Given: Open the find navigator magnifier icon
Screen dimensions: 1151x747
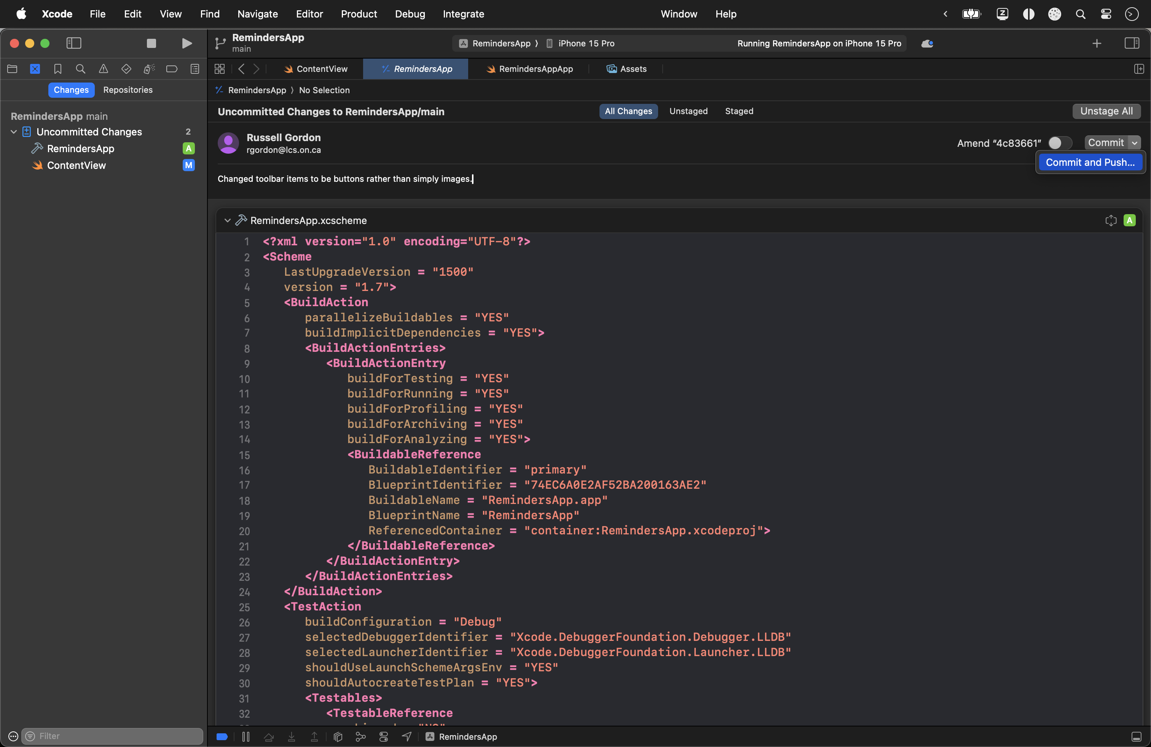Looking at the screenshot, I should point(80,69).
